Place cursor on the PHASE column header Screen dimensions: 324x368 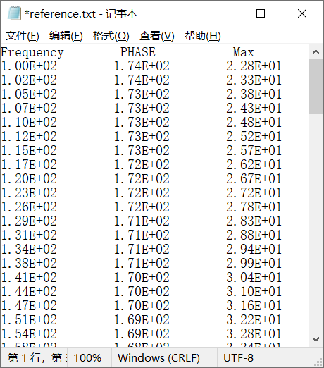click(138, 52)
